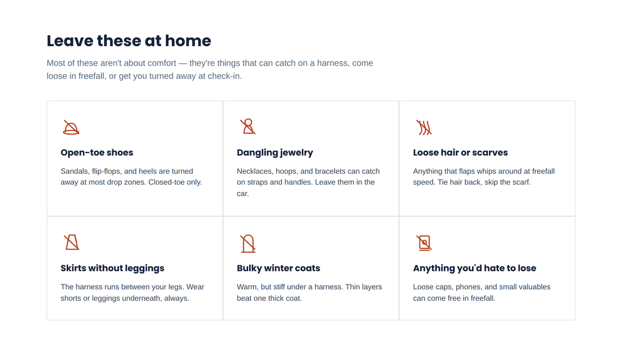Select the 'Dangling jewelry' heading
Image resolution: width=622 pixels, height=350 pixels.
point(275,153)
